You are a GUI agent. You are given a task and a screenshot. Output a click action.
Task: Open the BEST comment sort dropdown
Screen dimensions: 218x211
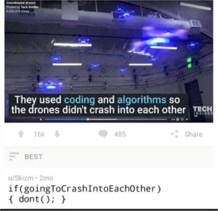(34, 157)
